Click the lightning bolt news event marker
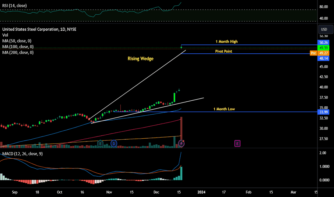This screenshot has width=334, height=197. coord(181,144)
